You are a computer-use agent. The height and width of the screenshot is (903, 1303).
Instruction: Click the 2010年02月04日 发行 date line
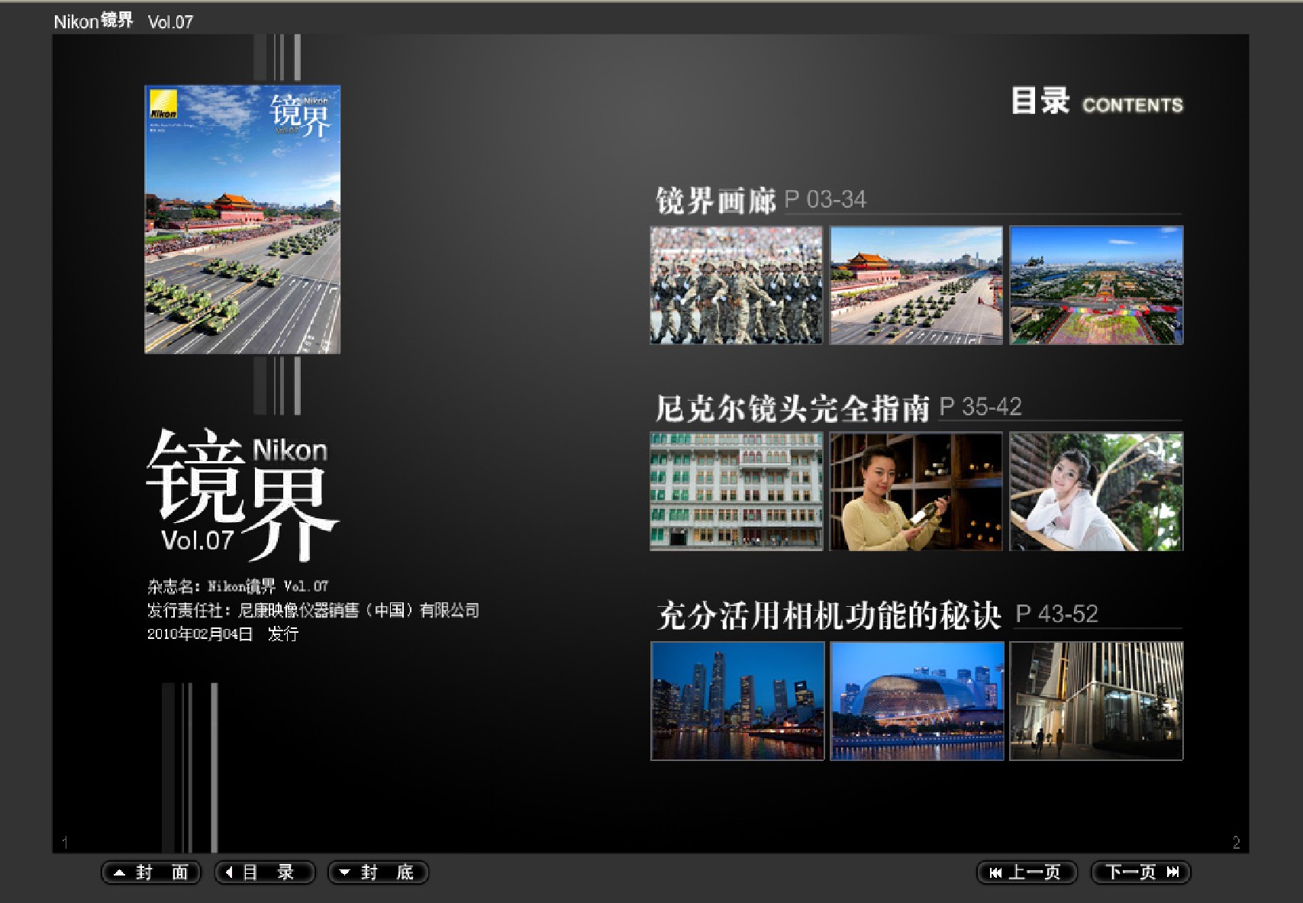pos(222,634)
